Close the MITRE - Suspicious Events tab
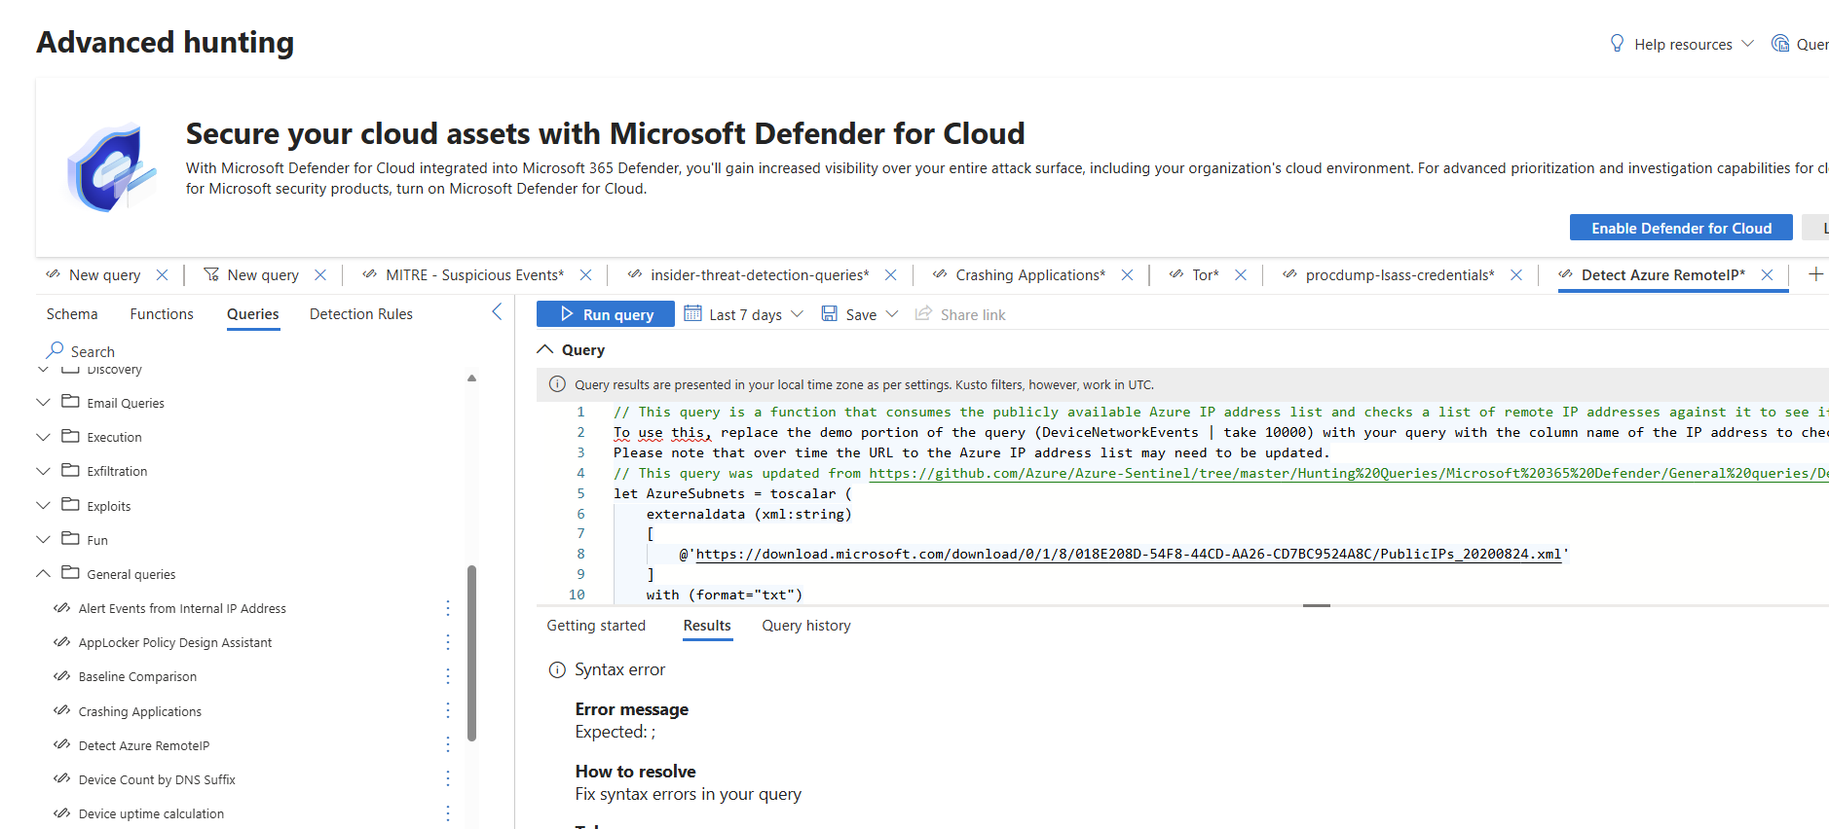This screenshot has width=1829, height=829. (x=586, y=275)
